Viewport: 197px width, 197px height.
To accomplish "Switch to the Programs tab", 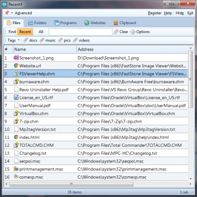I will pyautogui.click(x=66, y=23).
